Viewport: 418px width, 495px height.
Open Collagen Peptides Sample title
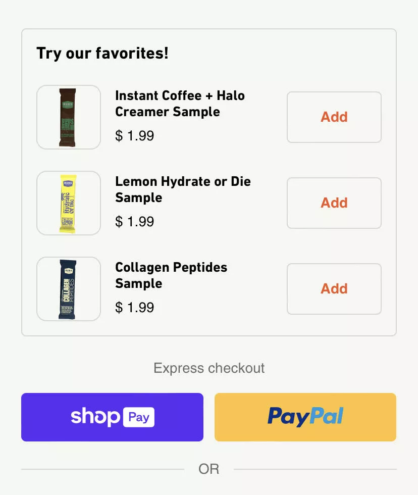(x=171, y=275)
